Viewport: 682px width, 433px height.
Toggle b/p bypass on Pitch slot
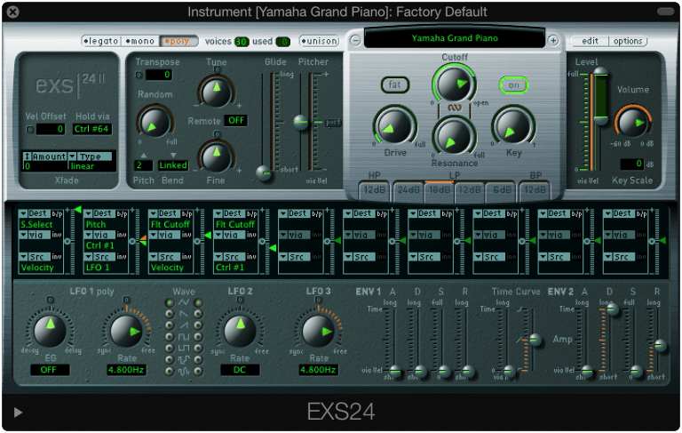pyautogui.click(x=123, y=213)
